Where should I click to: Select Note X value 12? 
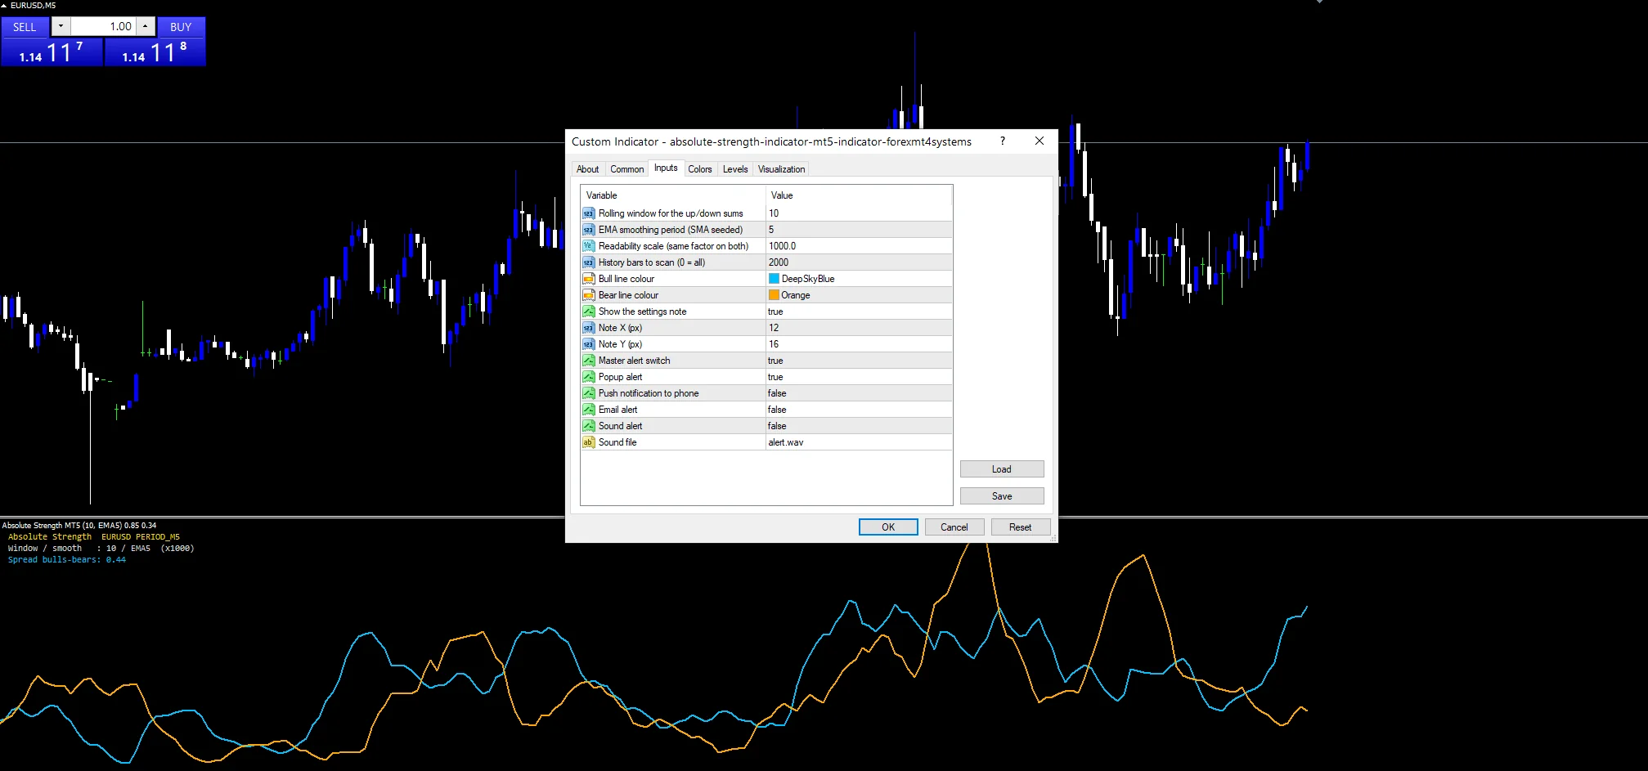859,328
